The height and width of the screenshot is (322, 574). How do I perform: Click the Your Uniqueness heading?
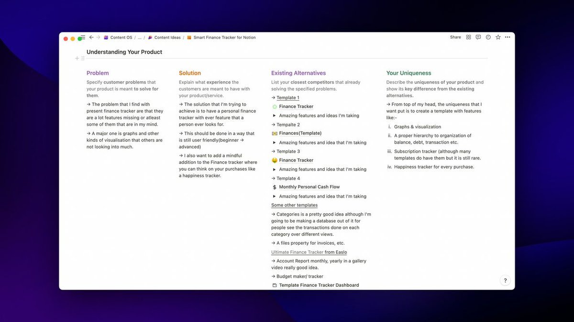pyautogui.click(x=409, y=73)
